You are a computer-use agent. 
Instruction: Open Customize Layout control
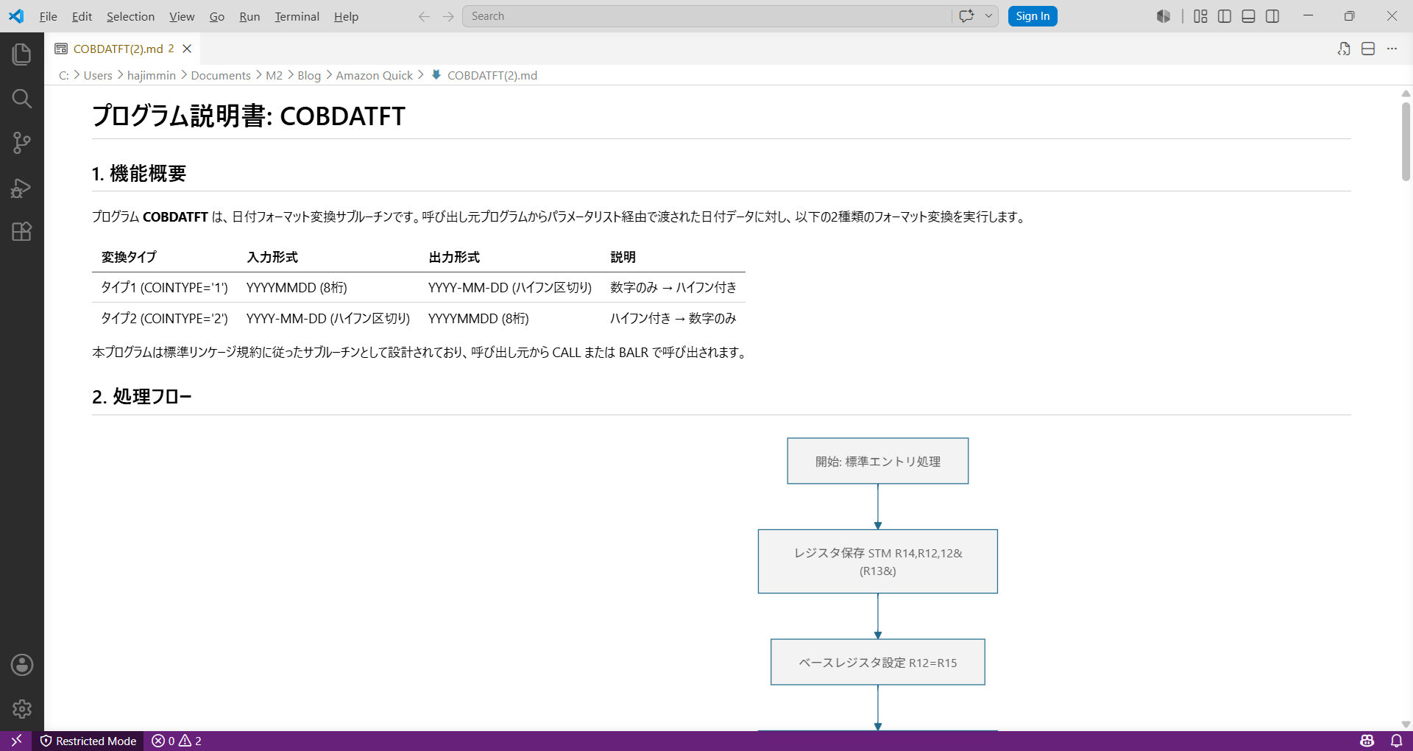coord(1200,16)
